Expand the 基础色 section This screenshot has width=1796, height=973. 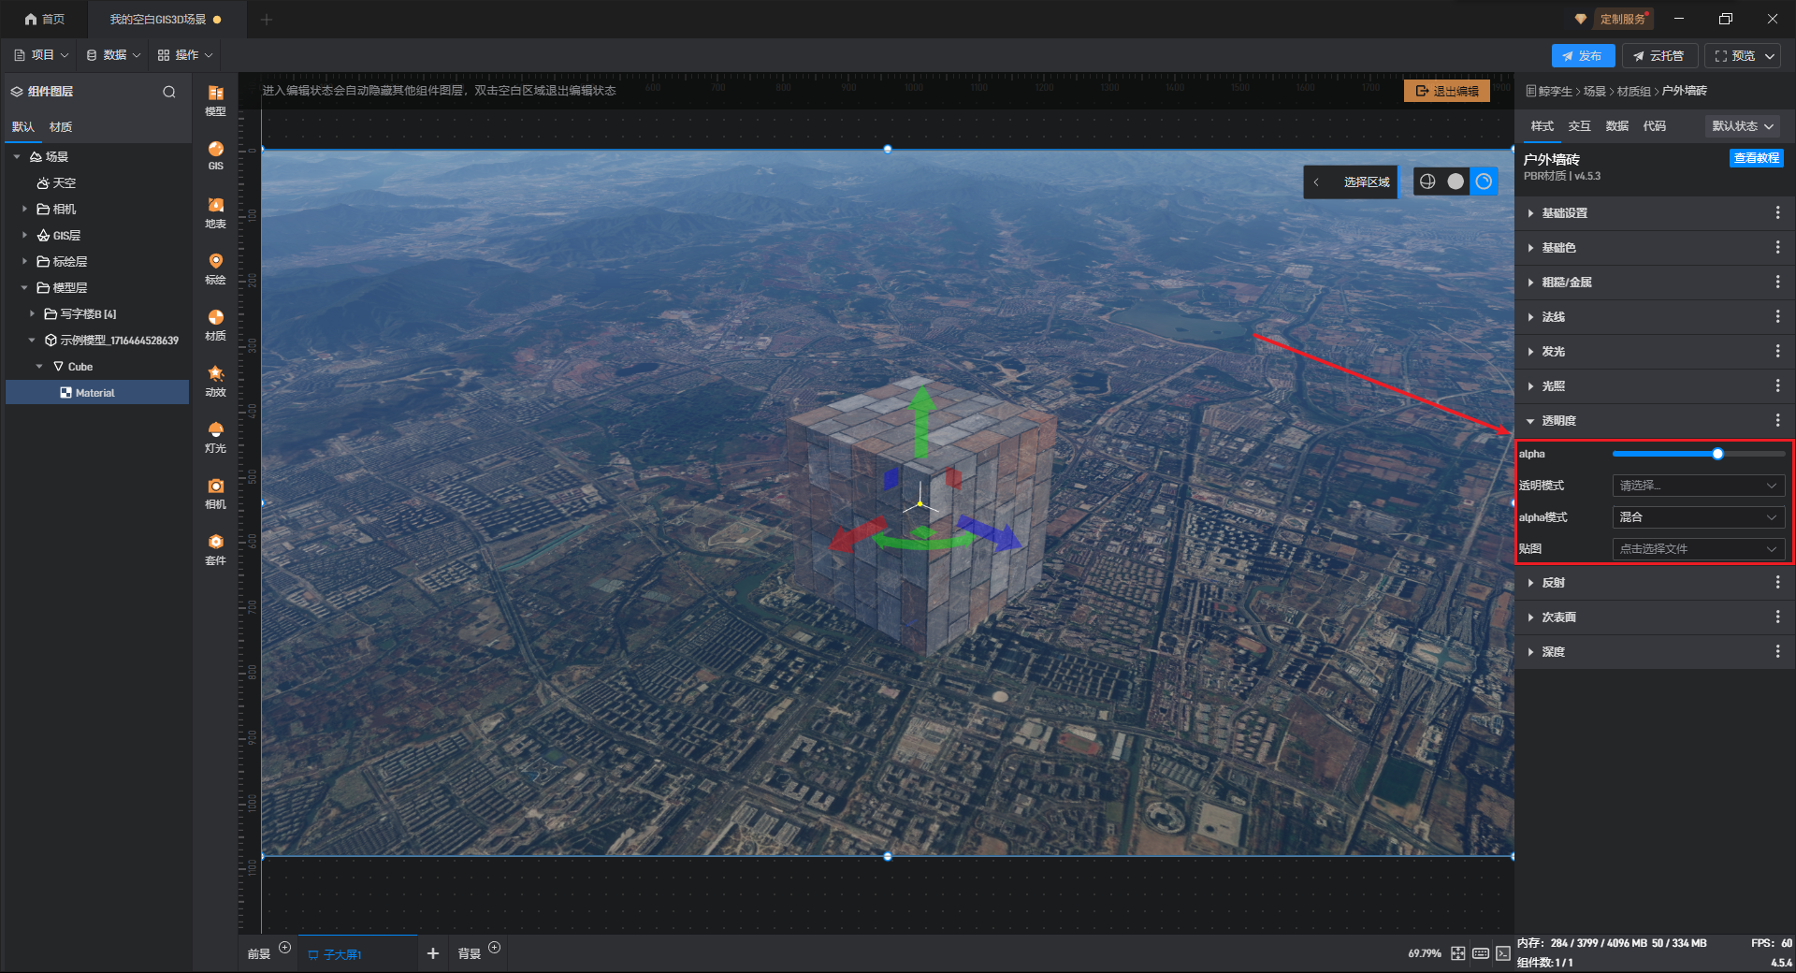pos(1530,248)
